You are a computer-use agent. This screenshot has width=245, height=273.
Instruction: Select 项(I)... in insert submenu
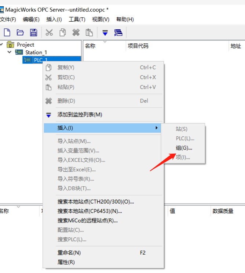tap(183, 157)
